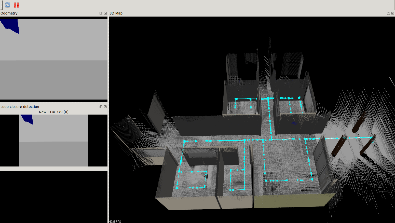Click the toolbar drag handle on the far left
Viewport: 395px width, 223px height.
[1, 5]
